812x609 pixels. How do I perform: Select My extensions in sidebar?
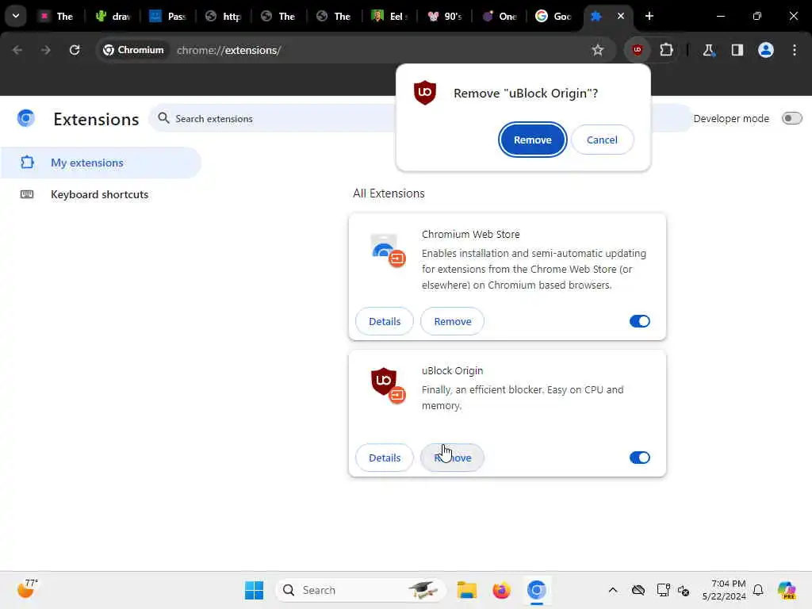pyautogui.click(x=101, y=163)
